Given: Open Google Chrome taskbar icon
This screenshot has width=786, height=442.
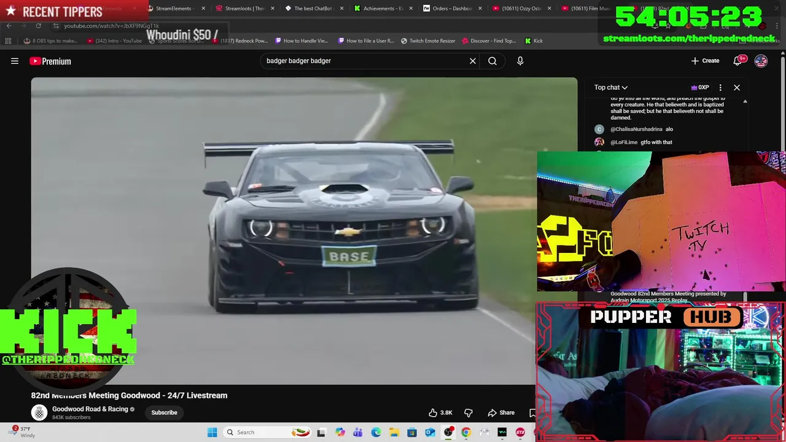Looking at the screenshot, I should [x=466, y=432].
